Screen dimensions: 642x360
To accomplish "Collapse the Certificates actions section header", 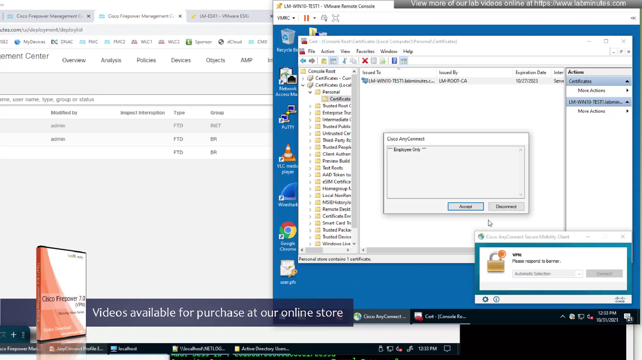I will 627,81.
